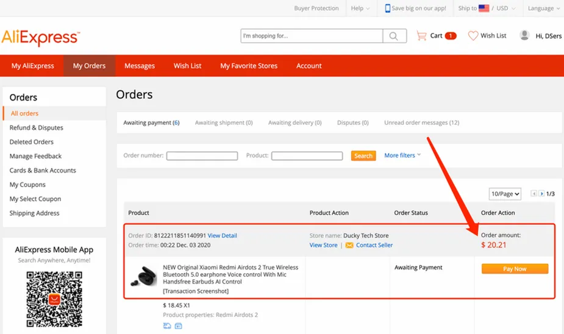Select Awaiting delivery (0) tab
The image size is (564, 334).
(x=295, y=123)
